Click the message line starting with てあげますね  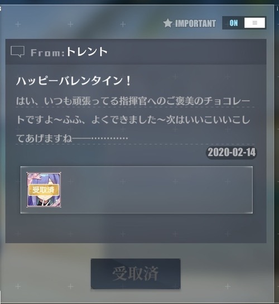[x=72, y=138]
